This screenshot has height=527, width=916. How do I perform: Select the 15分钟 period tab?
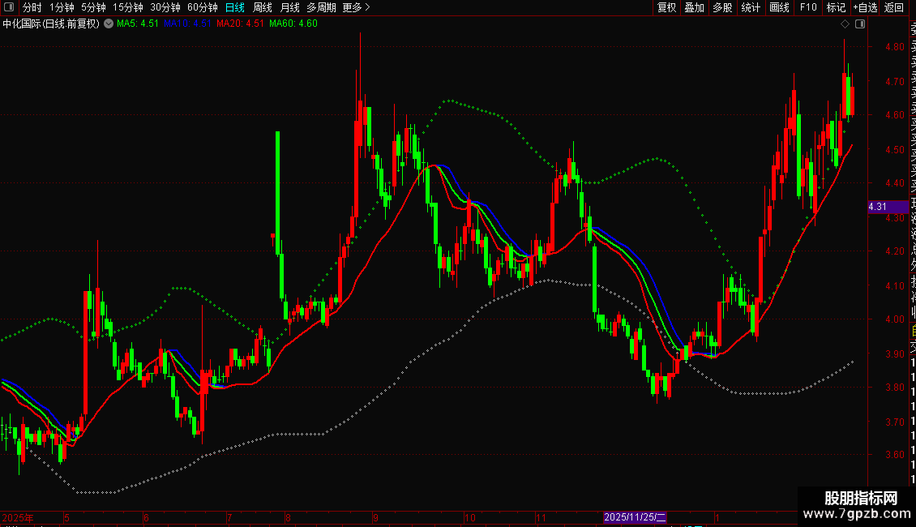pos(128,7)
